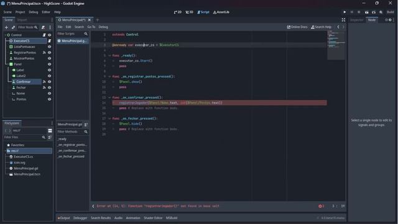Switch to the Import tab

[22, 20]
